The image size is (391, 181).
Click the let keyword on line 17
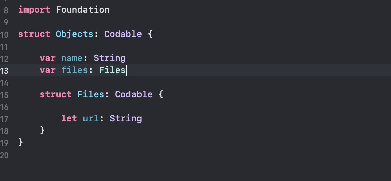(69, 118)
